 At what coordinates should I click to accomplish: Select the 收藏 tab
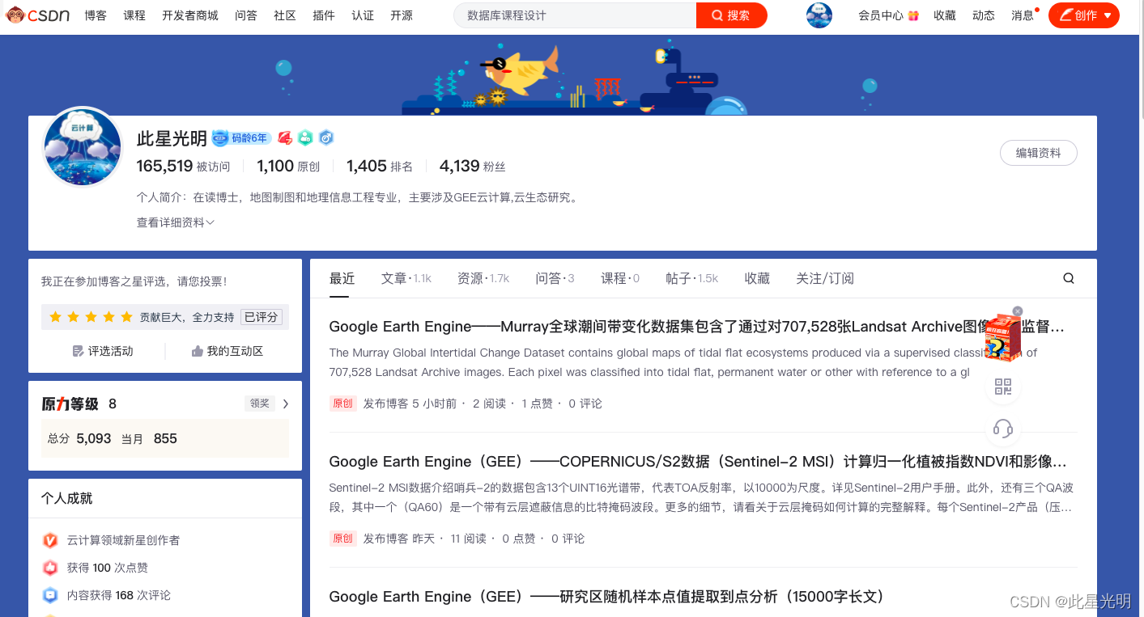[757, 278]
